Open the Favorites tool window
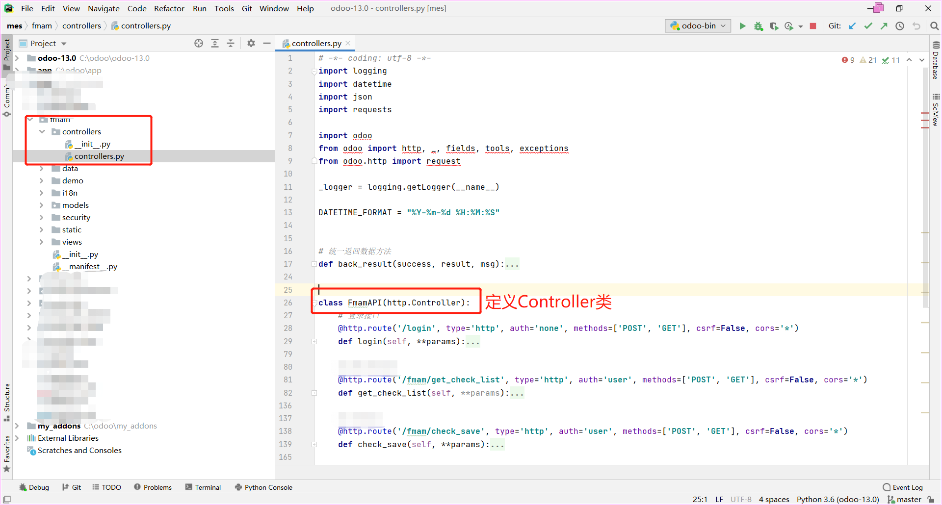 click(x=7, y=454)
